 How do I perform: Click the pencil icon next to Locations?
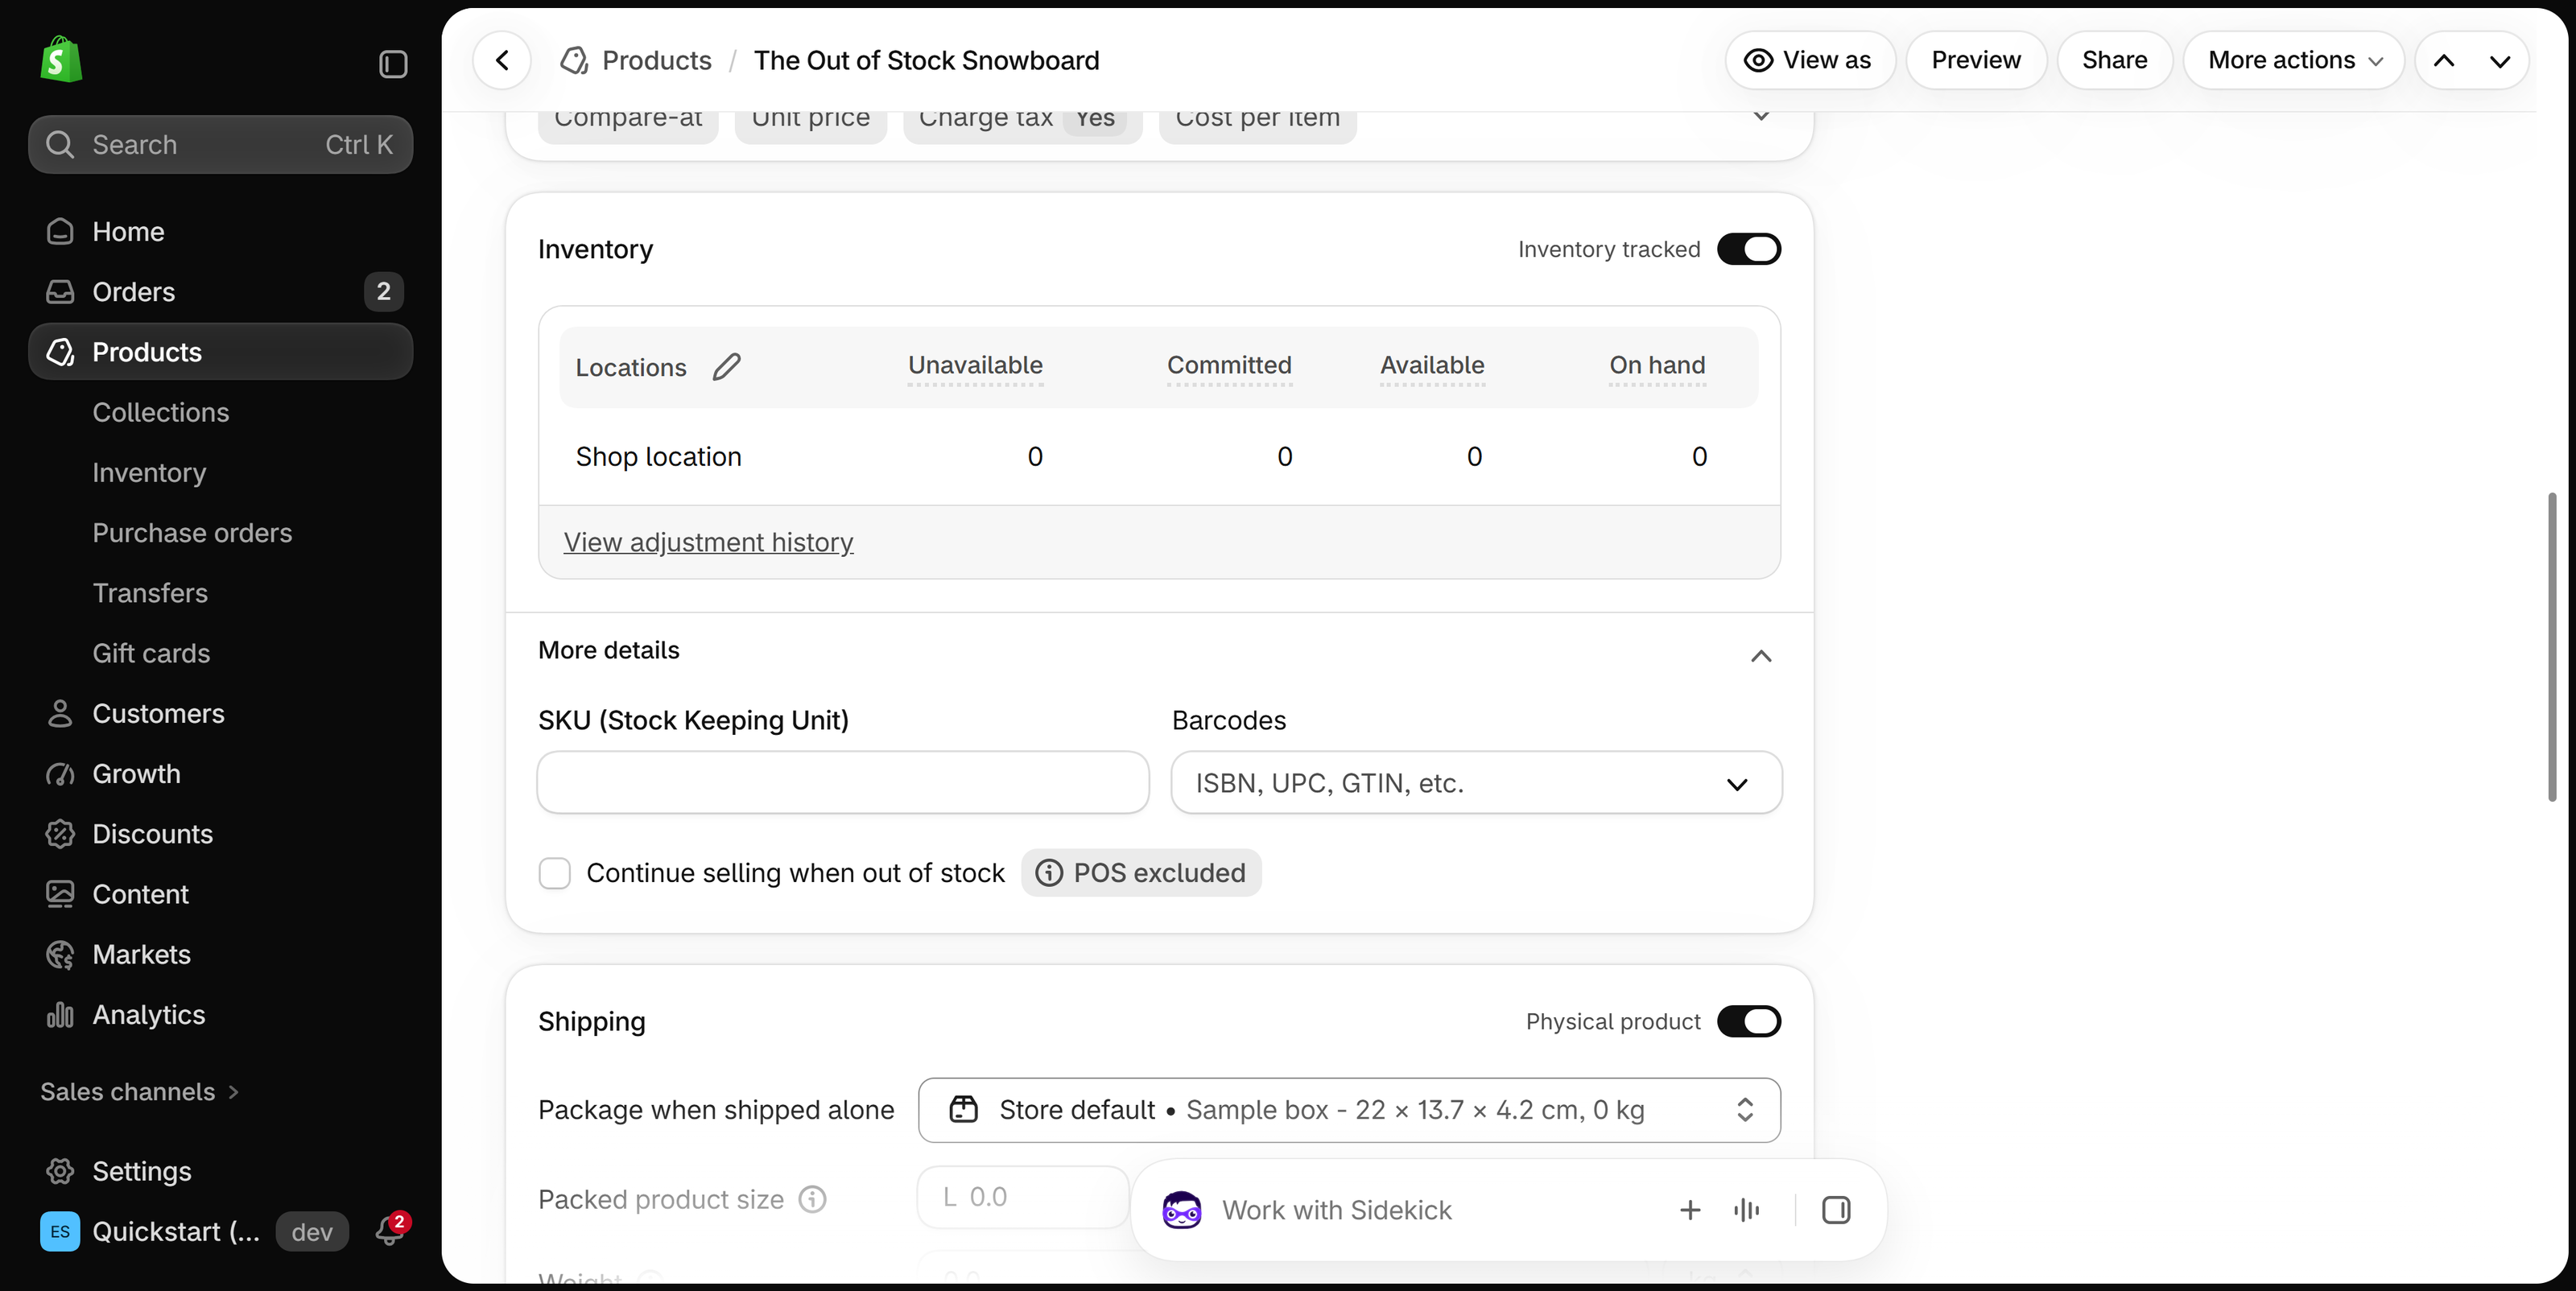[727, 367]
